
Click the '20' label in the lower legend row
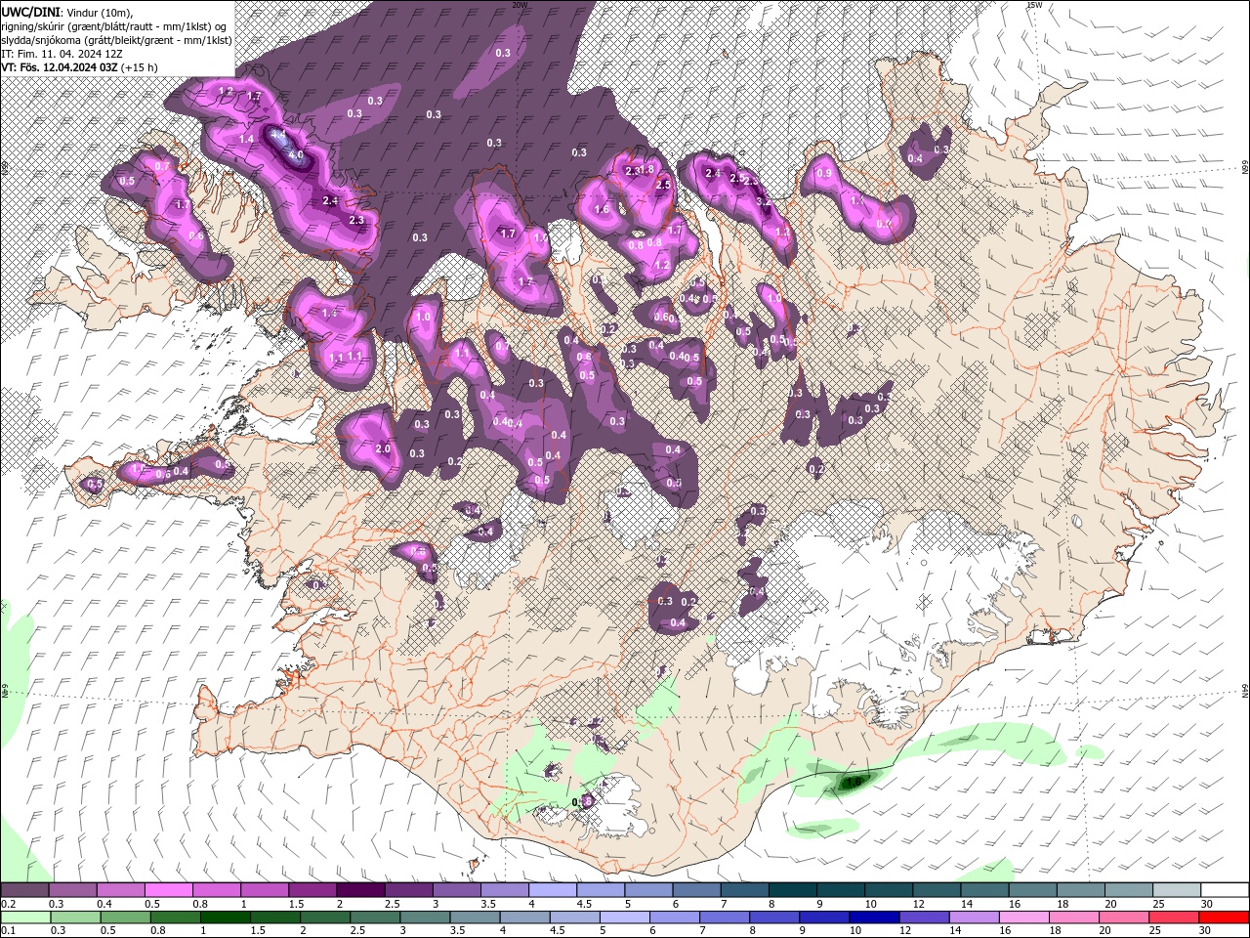tap(1105, 932)
